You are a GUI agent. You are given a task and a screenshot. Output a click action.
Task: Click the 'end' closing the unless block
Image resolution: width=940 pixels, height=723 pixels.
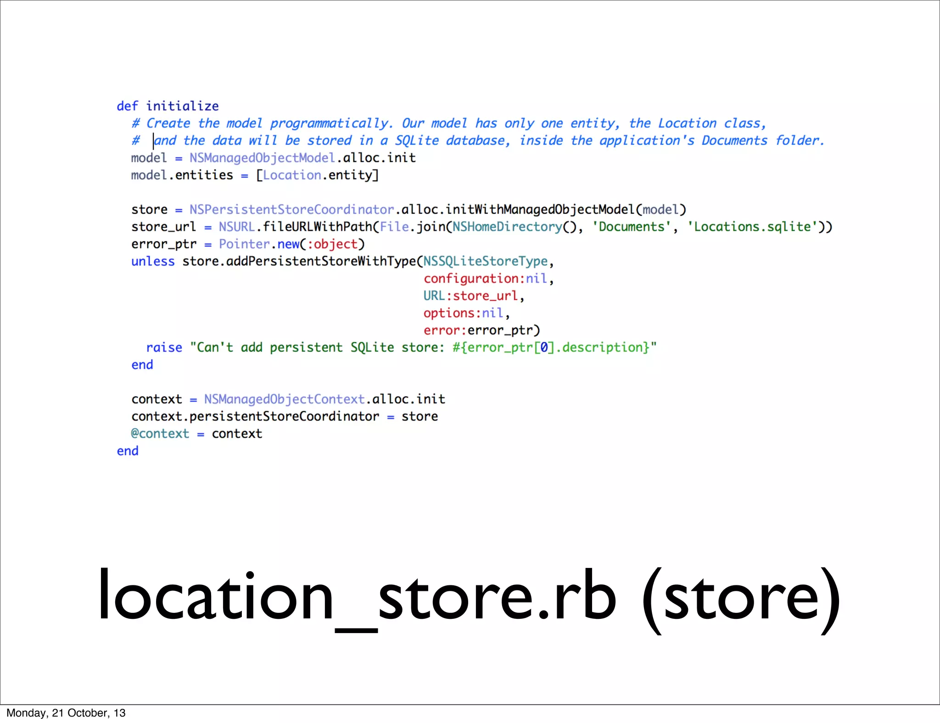(142, 365)
